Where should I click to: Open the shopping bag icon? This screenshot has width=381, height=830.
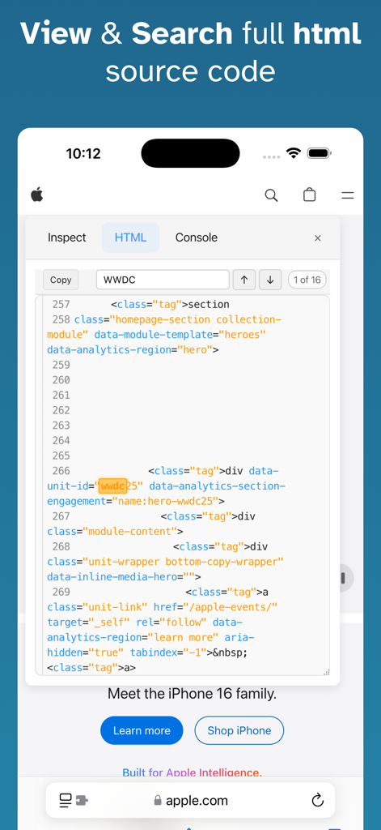tap(310, 195)
